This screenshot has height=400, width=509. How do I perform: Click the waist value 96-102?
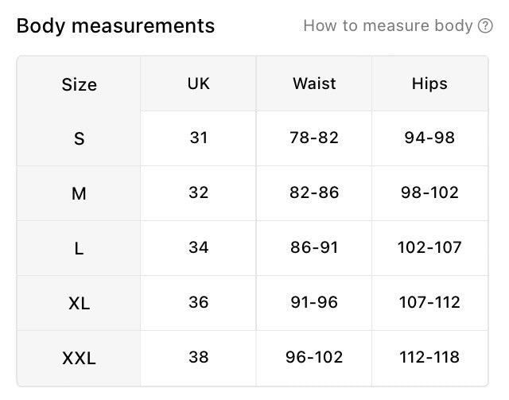pos(314,357)
